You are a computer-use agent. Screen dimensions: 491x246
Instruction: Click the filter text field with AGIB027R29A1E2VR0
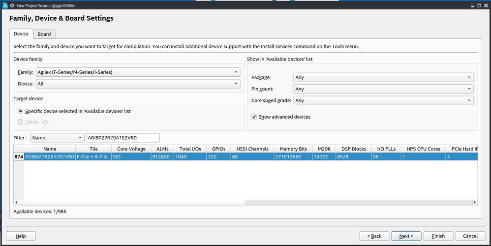point(123,138)
